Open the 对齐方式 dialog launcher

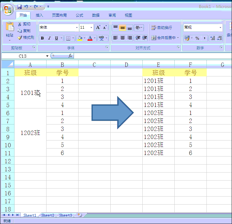coord(178,47)
